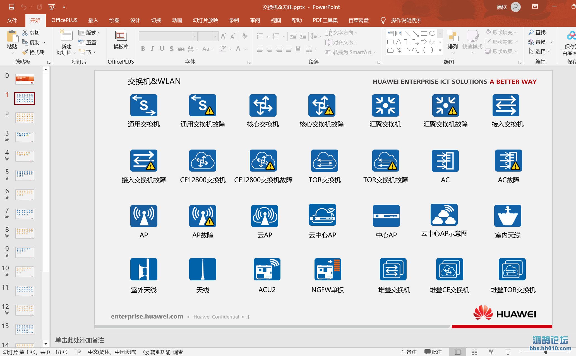Click 辅助功能: 调查 accessibility status
The image size is (576, 356).
[163, 352]
